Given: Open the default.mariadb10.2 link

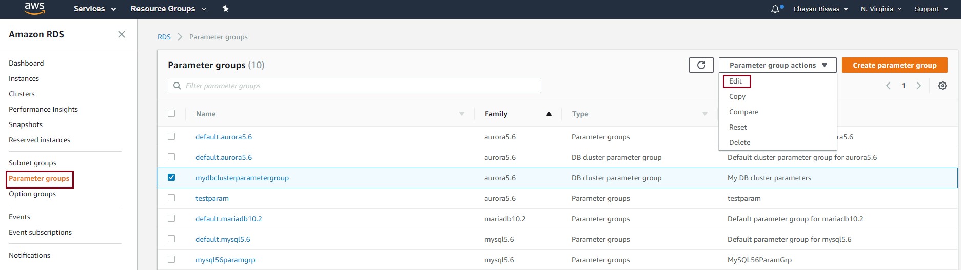Looking at the screenshot, I should tap(229, 219).
